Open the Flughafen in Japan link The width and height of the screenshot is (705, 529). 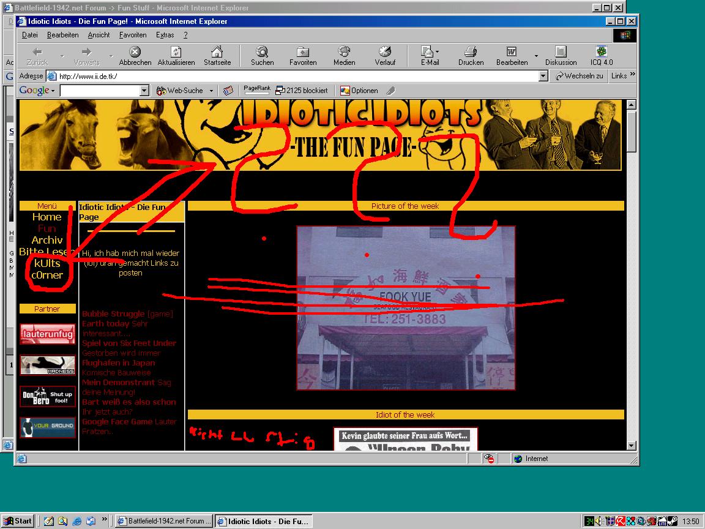(118, 363)
